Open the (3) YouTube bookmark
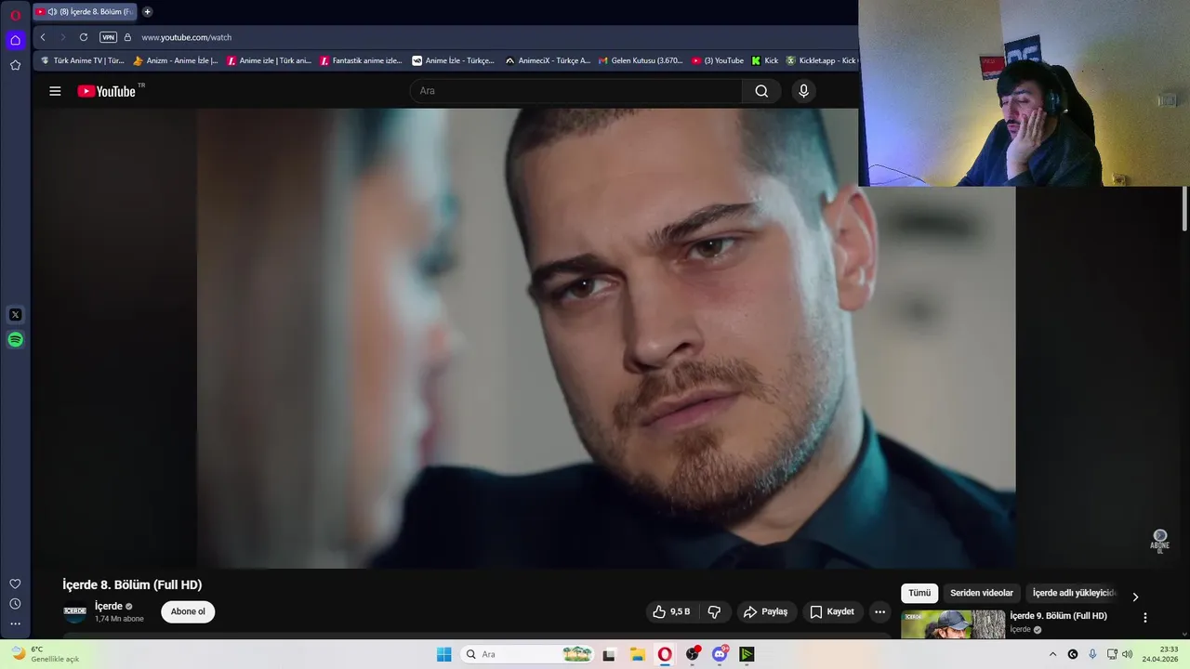The image size is (1190, 669). click(718, 60)
